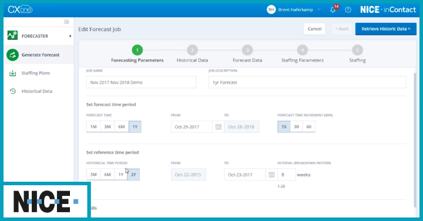Select 1M forecast time
The height and width of the screenshot is (221, 423).
[x=93, y=127]
